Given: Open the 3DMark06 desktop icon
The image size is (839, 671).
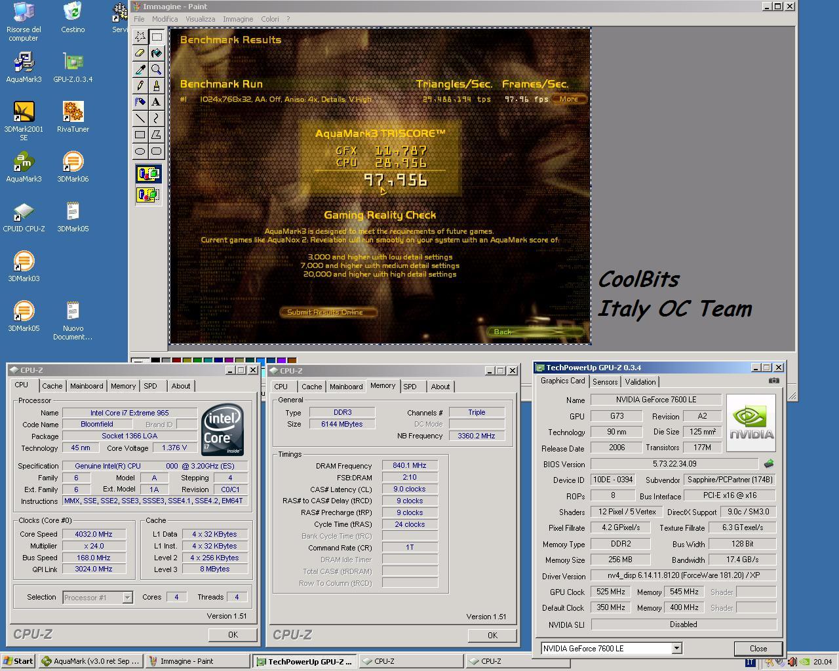Looking at the screenshot, I should [73, 166].
